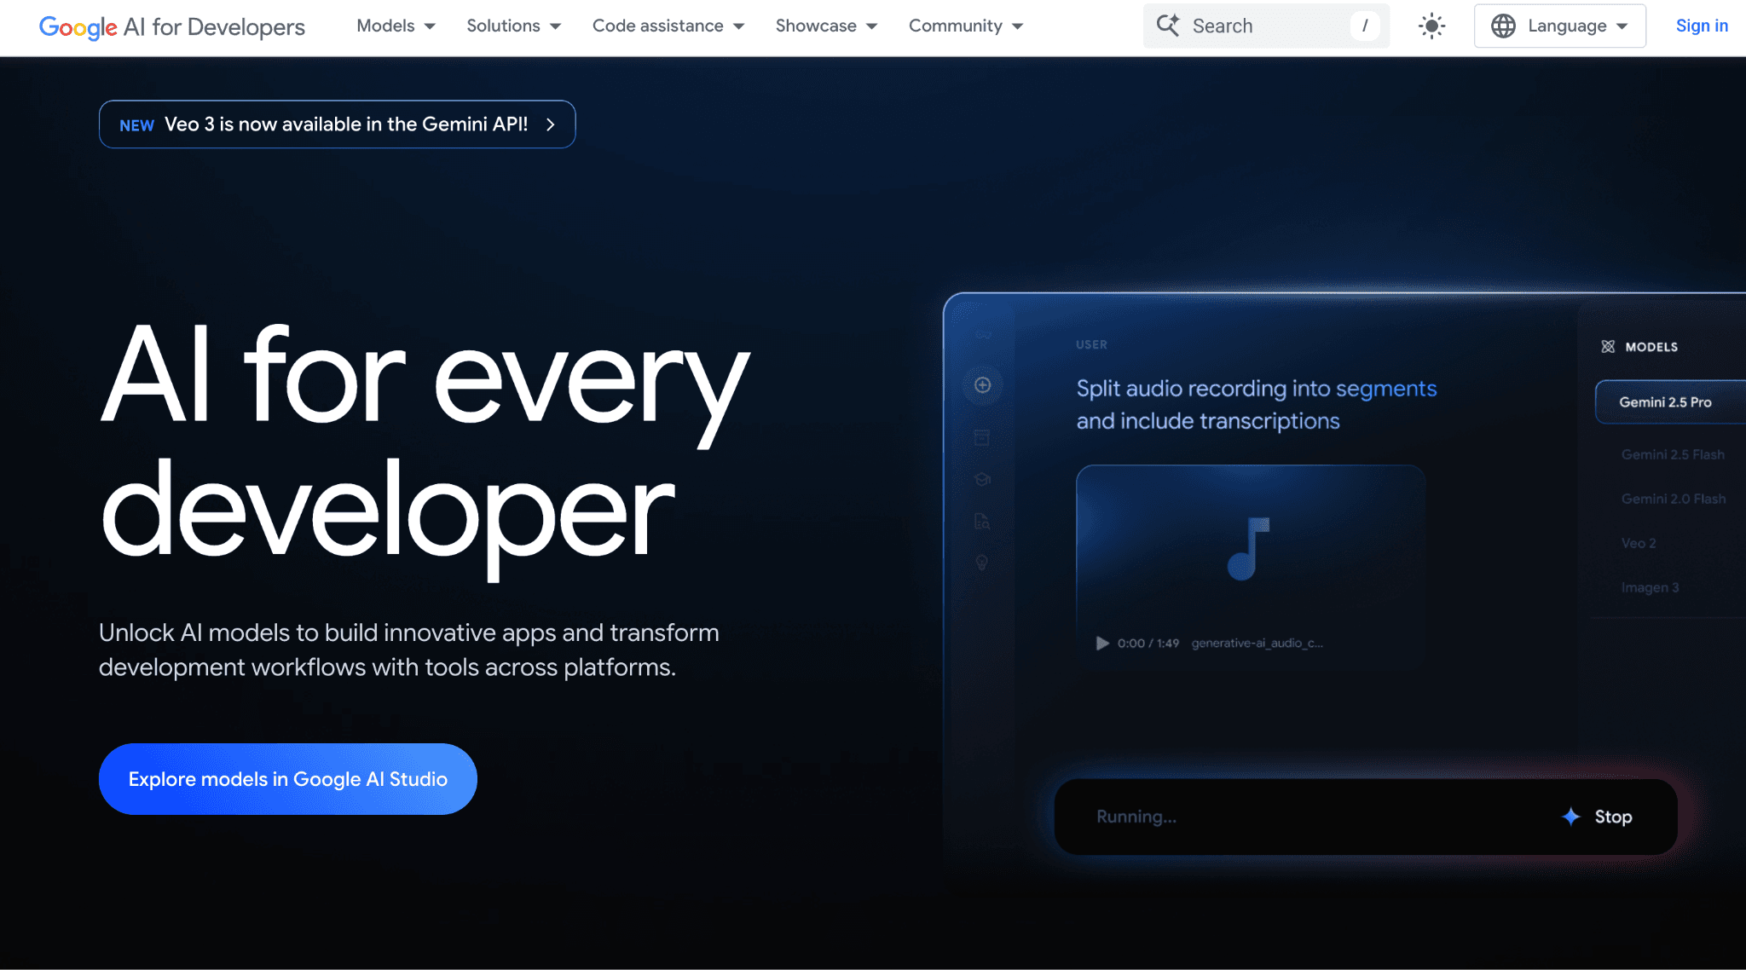The width and height of the screenshot is (1746, 970).
Task: Click the Sign in link
Action: (x=1701, y=26)
